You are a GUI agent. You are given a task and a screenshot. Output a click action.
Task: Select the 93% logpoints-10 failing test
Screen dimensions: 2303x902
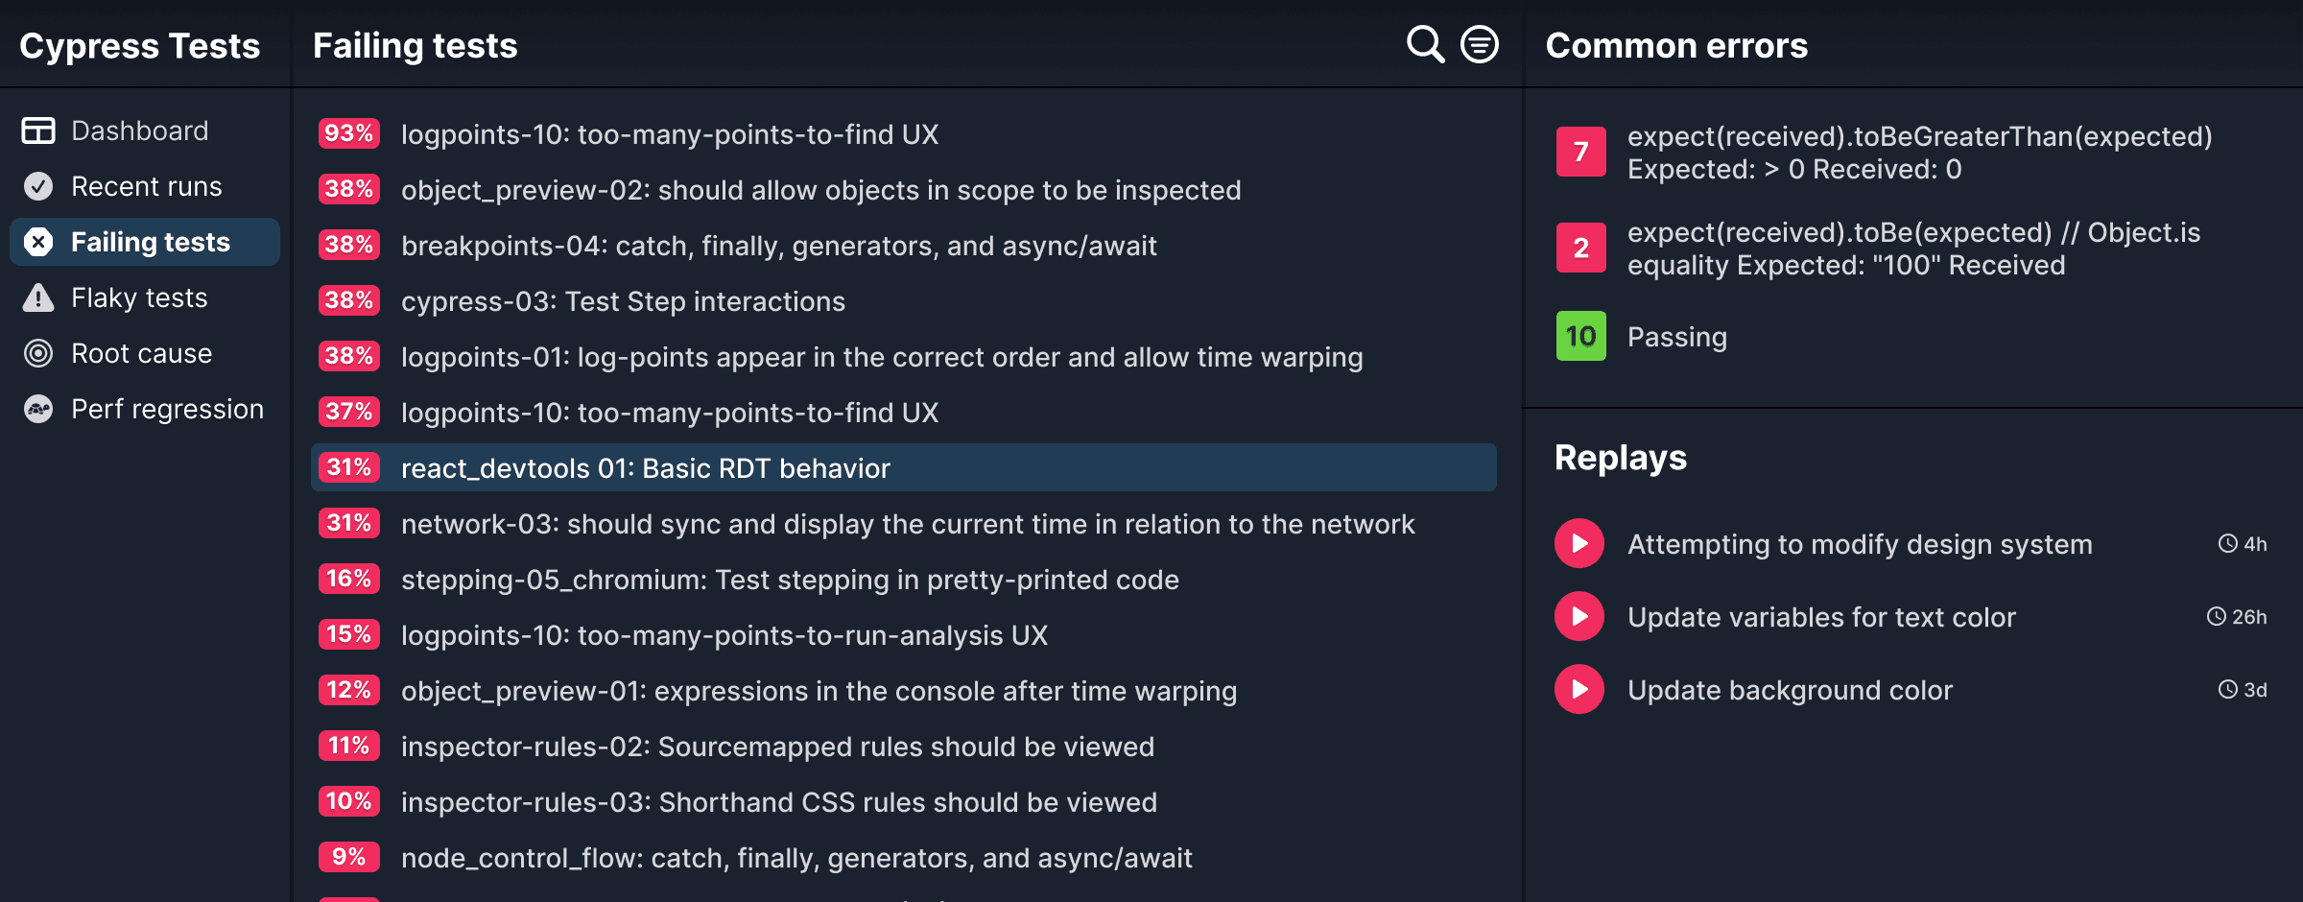903,133
